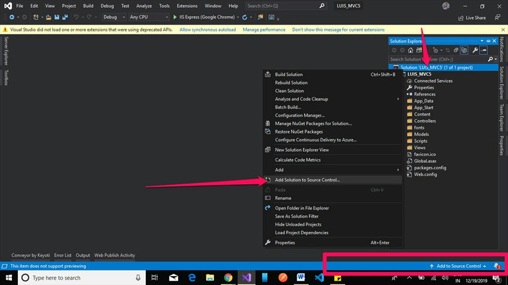Open the Server Explorer side tab
Image resolution: width=508 pixels, height=285 pixels.
(6, 51)
